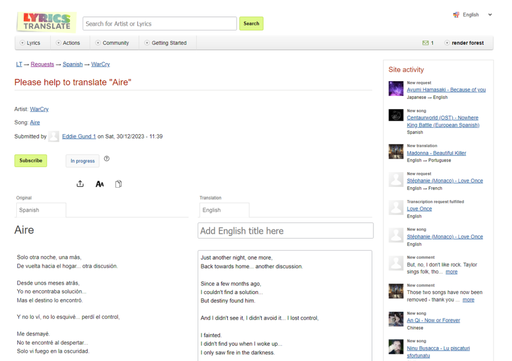Open An Qi - Now or Forever link
Screen dimensions: 512x361
tap(433, 320)
